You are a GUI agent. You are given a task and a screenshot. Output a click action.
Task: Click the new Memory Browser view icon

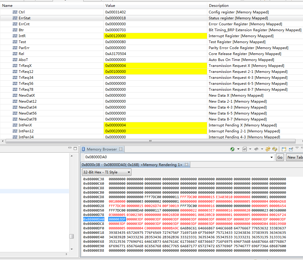tap(284, 149)
